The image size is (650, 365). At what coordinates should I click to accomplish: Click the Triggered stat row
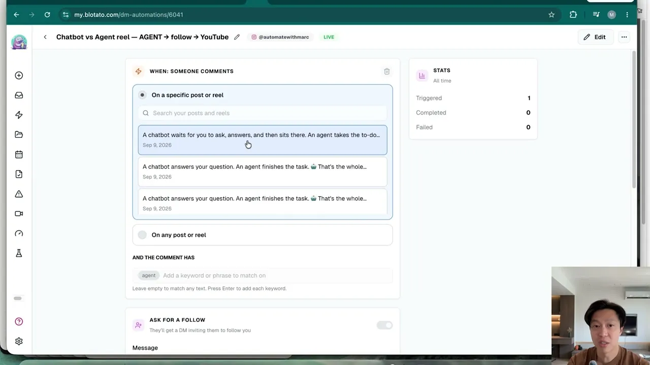473,98
